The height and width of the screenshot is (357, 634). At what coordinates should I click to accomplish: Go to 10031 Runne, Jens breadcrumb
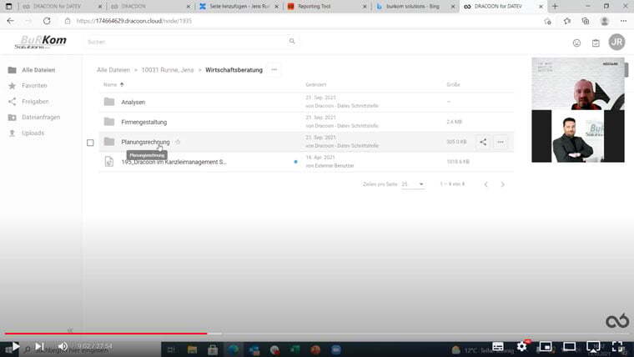point(168,70)
